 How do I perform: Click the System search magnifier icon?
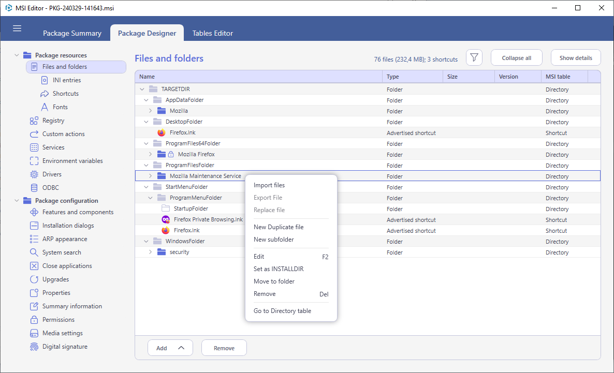34,252
